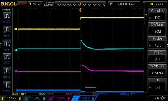Select channel 1 tab at bottom

[11, 98]
